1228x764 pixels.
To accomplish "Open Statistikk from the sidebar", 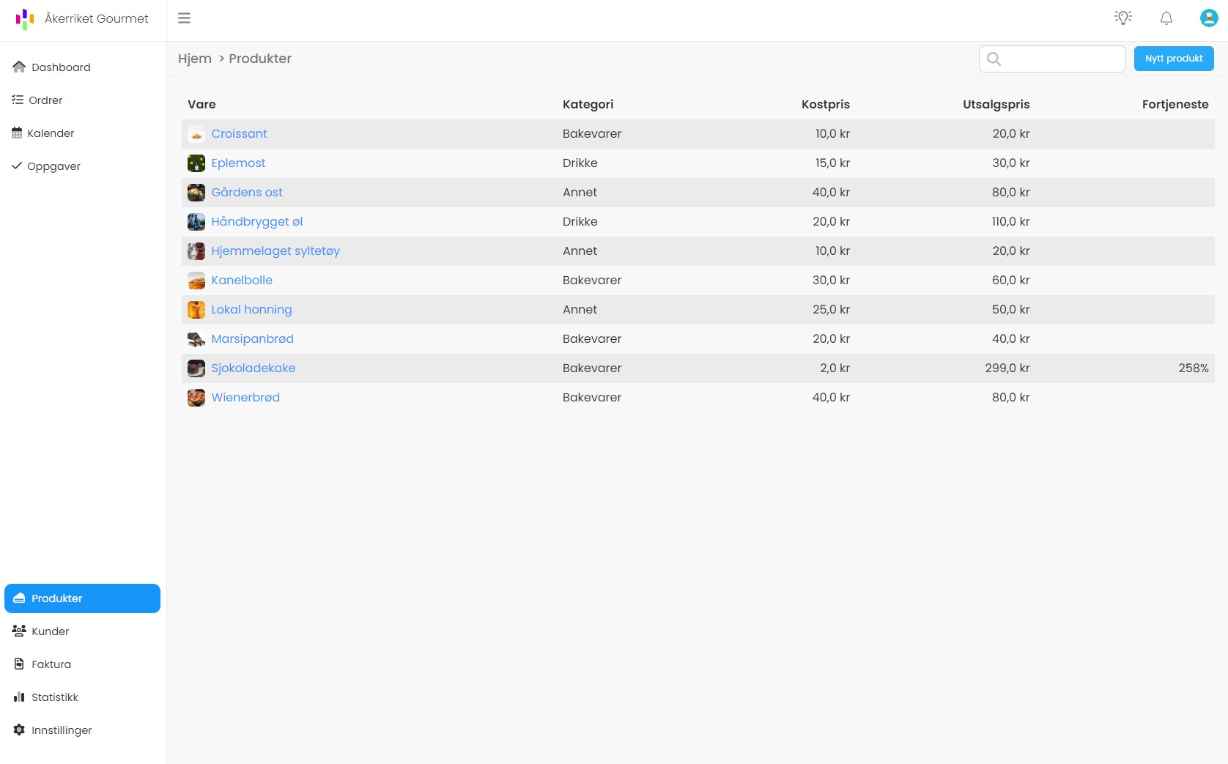I will tap(55, 697).
